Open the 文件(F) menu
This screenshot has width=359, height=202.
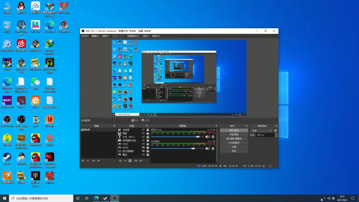(85, 36)
